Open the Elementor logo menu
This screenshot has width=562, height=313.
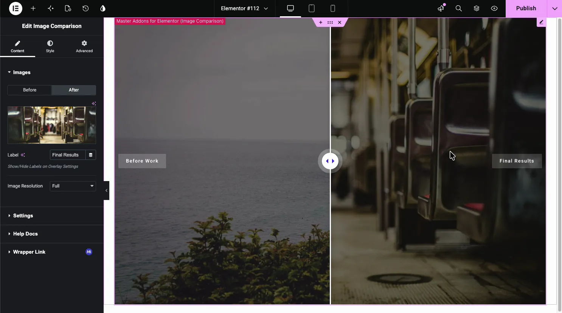(x=16, y=8)
